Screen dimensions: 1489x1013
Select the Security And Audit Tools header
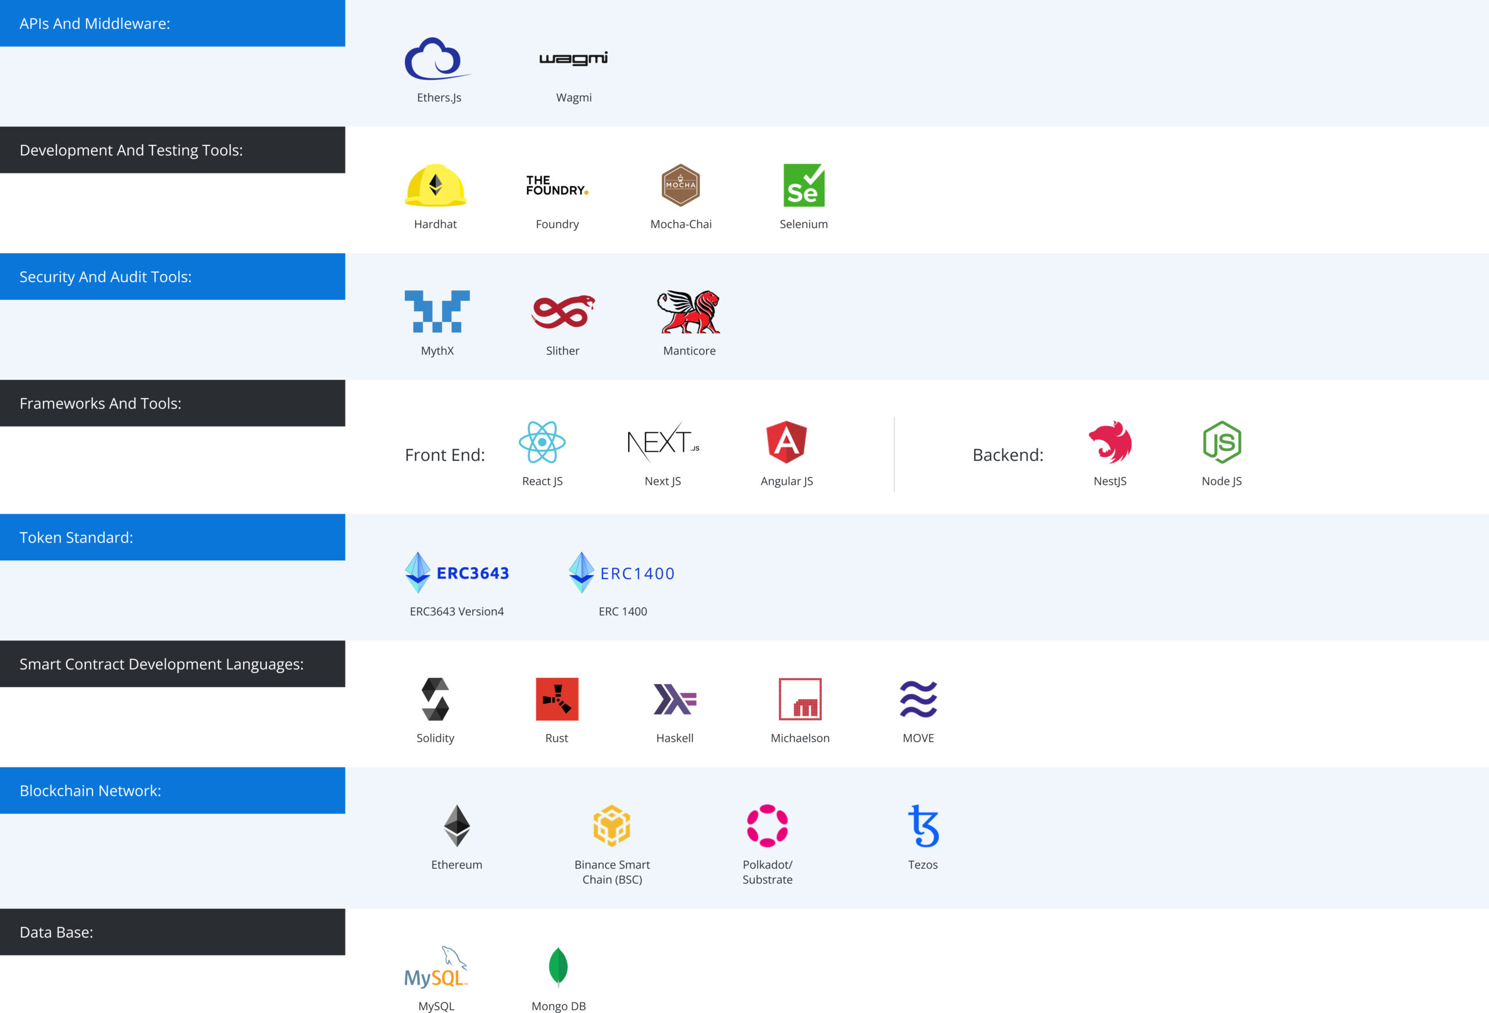(x=172, y=277)
